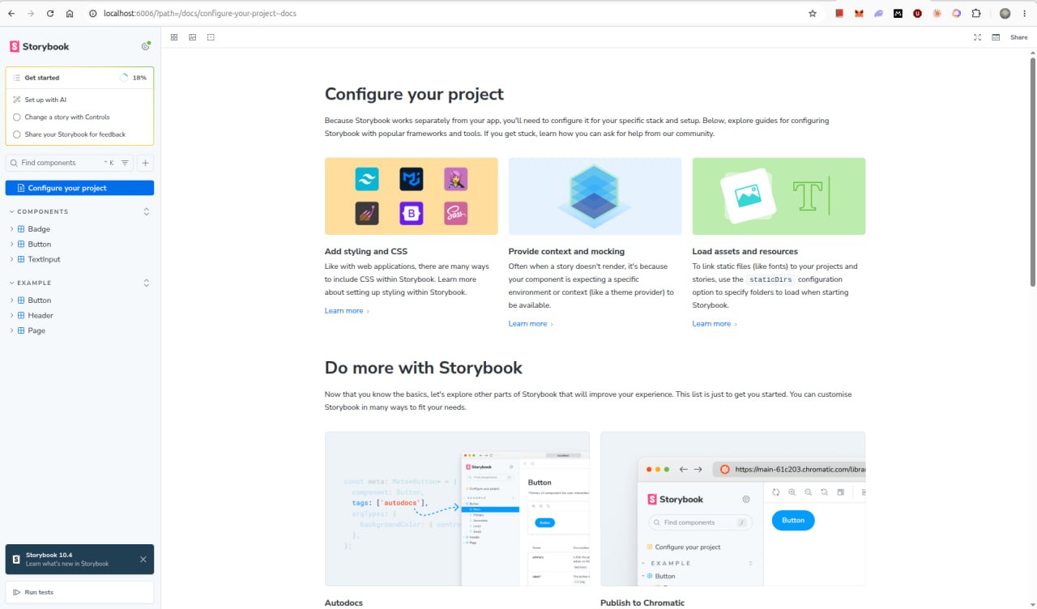Click the page vertical scrollbar thumb
The width and height of the screenshot is (1037, 609).
click(x=1032, y=171)
